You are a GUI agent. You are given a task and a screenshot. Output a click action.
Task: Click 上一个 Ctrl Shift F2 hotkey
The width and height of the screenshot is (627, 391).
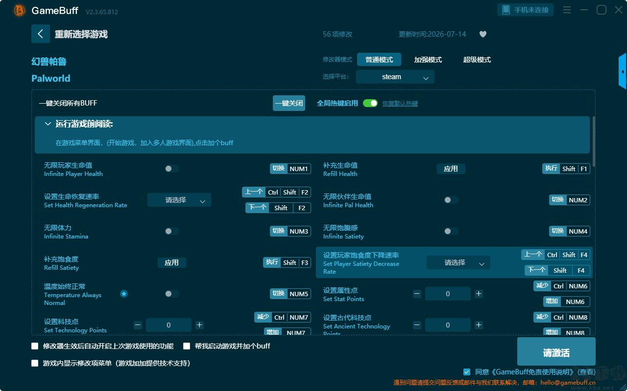[x=276, y=192]
